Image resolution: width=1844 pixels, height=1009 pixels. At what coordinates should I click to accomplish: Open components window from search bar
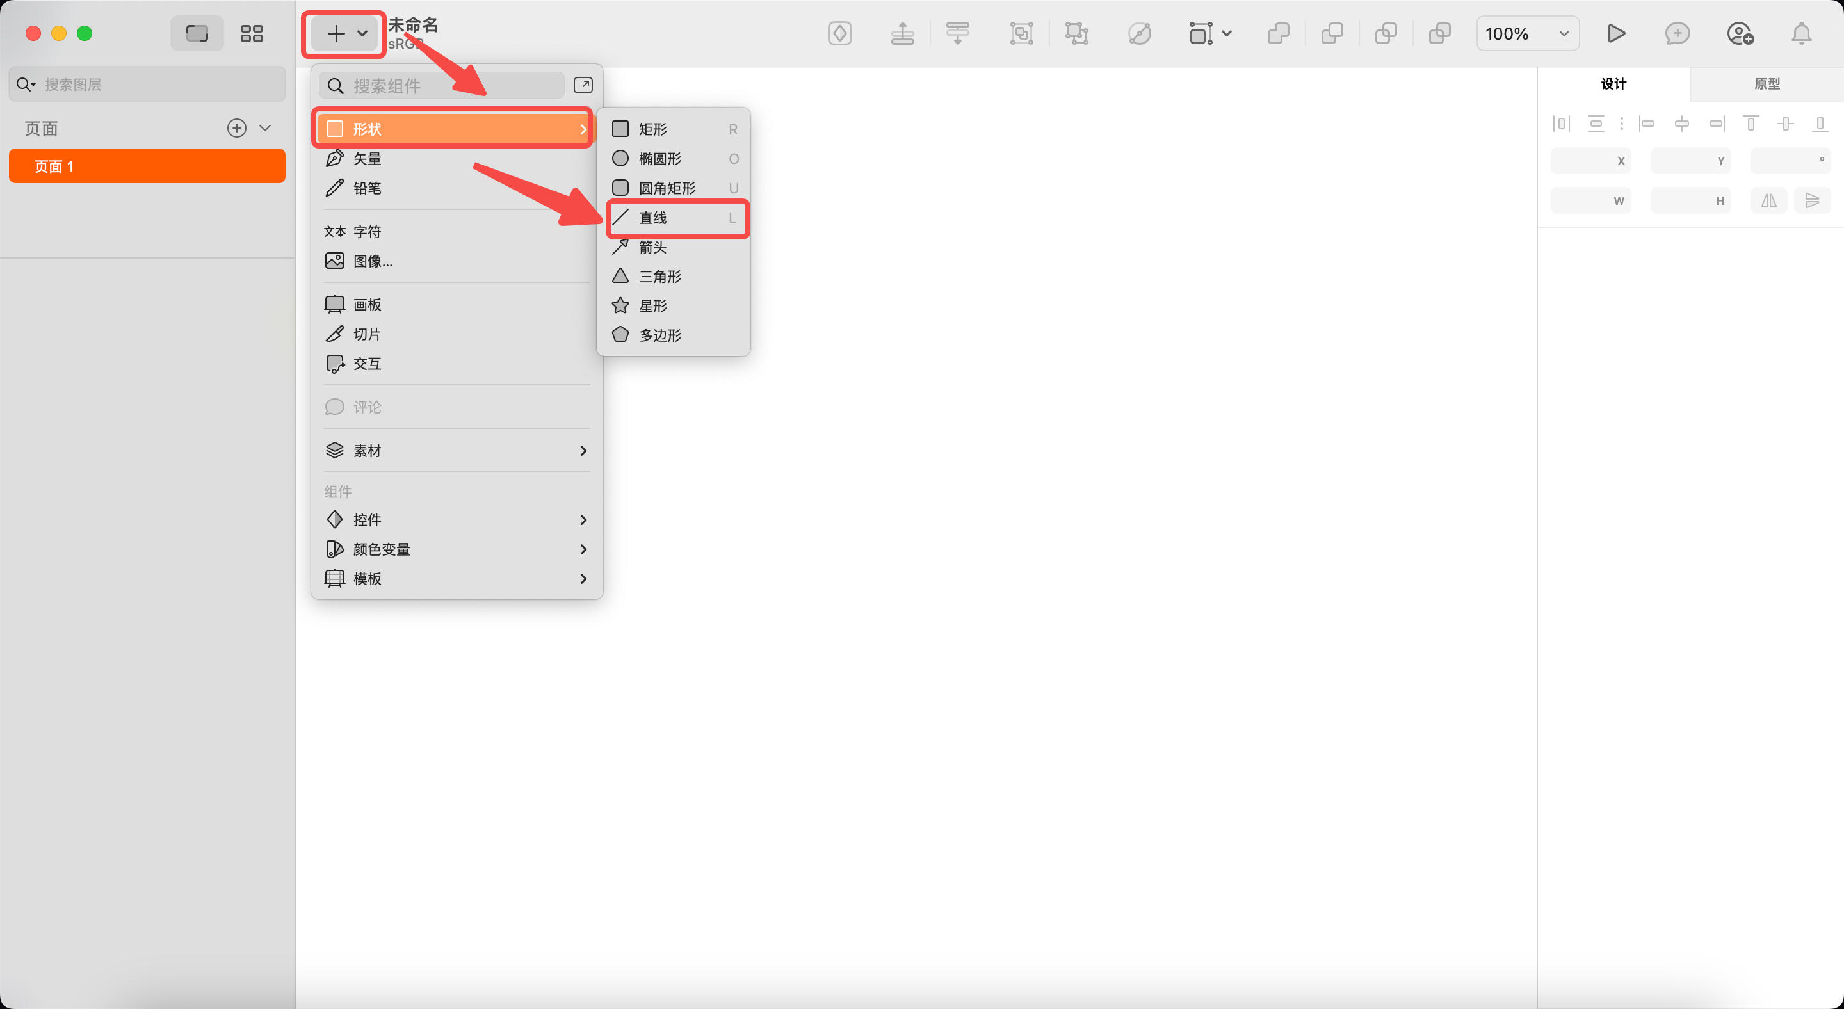point(583,85)
